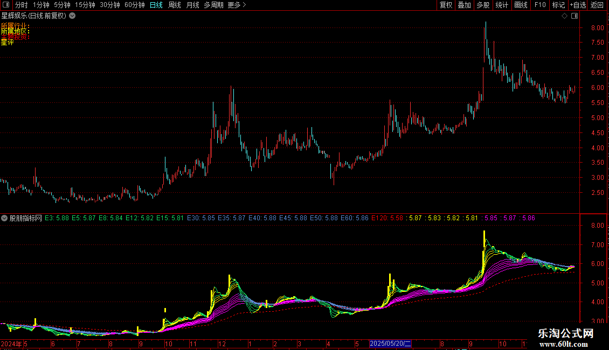609x350 pixels.
Task: Select the 1分钟 period
Action: 41,5
